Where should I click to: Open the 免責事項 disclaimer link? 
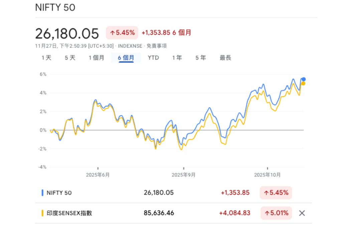(x=156, y=46)
